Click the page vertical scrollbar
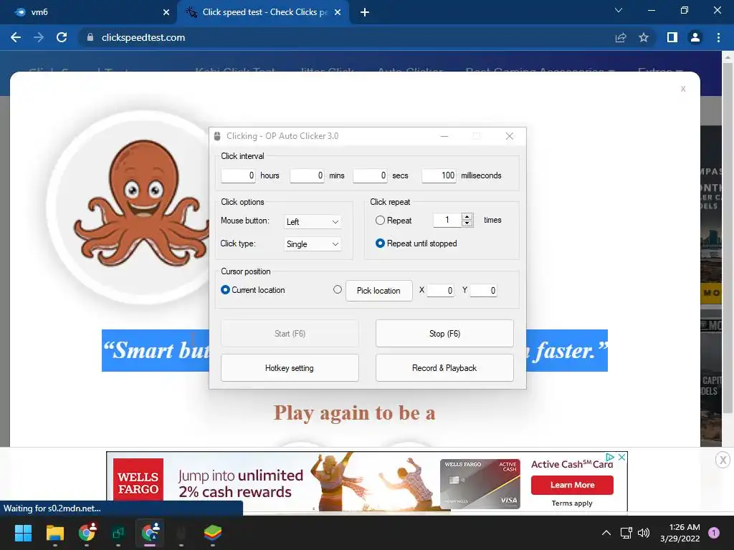Image resolution: width=734 pixels, height=550 pixels. (728, 238)
